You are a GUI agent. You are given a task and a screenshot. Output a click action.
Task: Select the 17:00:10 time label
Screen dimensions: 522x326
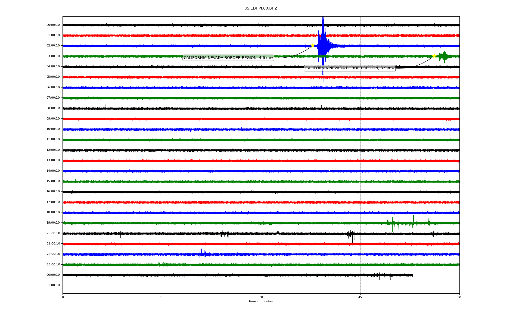coord(53,202)
